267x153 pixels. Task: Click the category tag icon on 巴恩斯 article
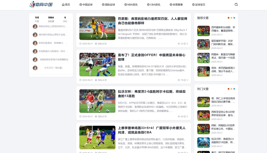[96, 44]
